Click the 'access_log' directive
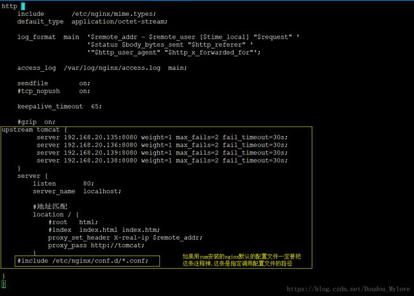Screen dimensions: 414x296 click(x=36, y=68)
